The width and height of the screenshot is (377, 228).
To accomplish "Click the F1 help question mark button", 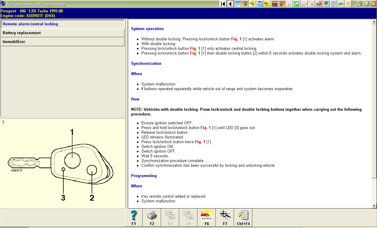I will click(134, 218).
